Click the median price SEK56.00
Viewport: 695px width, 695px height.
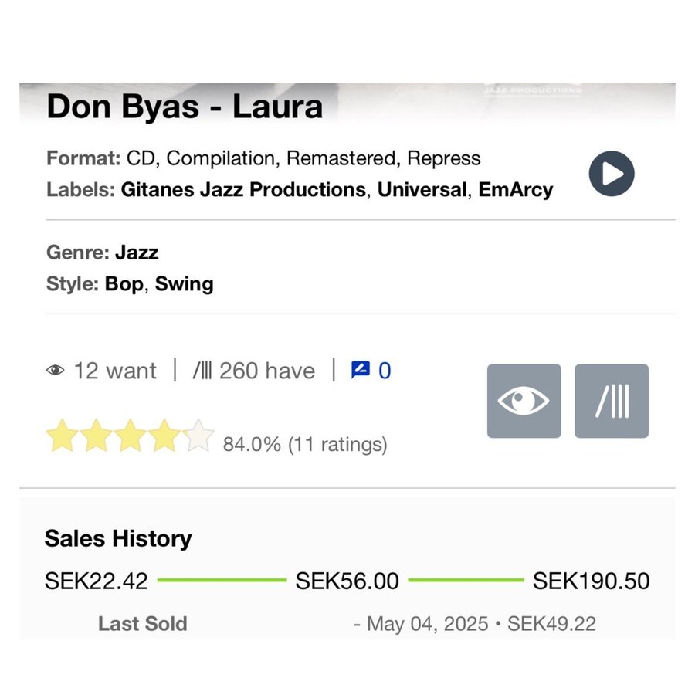point(347,581)
